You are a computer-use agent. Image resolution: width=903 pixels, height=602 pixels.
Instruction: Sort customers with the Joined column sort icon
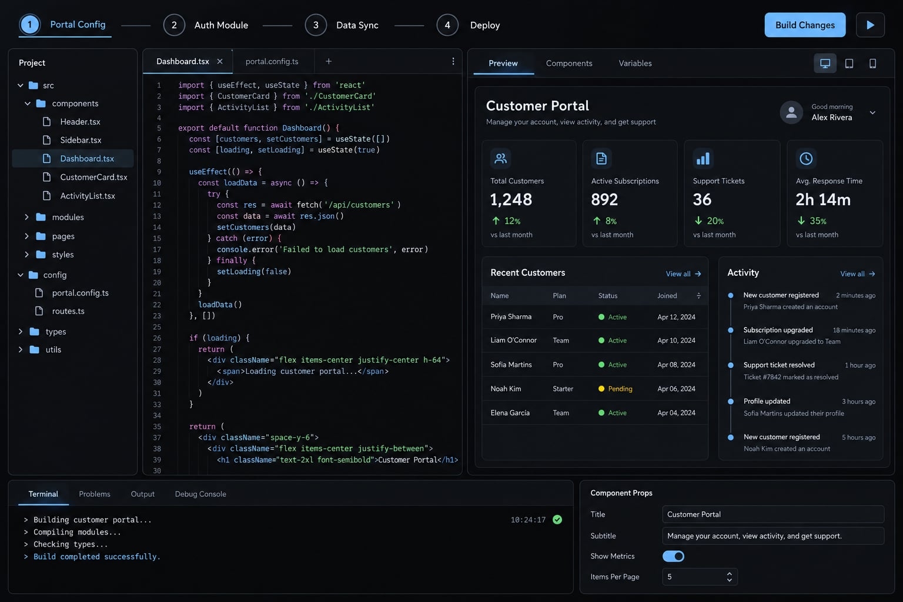tap(698, 296)
